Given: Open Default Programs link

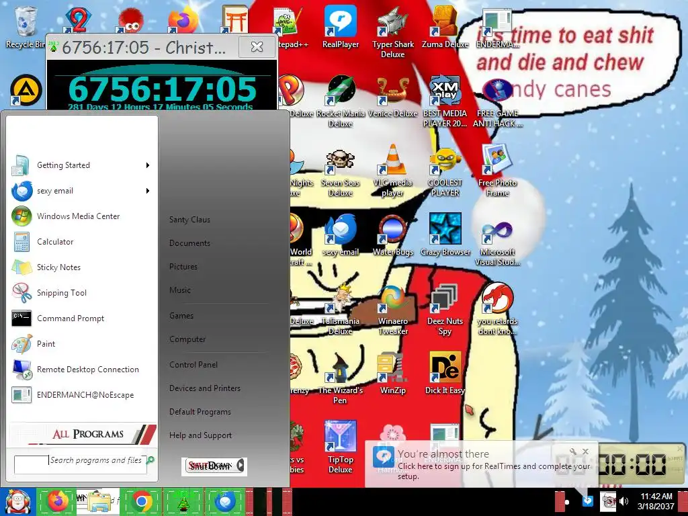Looking at the screenshot, I should [200, 412].
